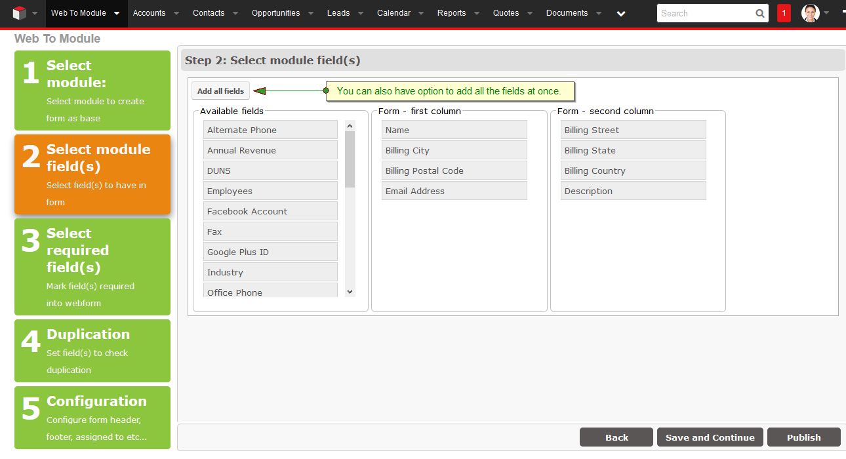846x459 pixels.
Task: Publish the web form
Action: 803,437
